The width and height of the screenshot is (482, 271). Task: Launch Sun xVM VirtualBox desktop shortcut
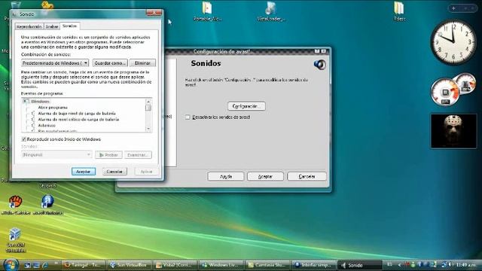click(x=15, y=240)
